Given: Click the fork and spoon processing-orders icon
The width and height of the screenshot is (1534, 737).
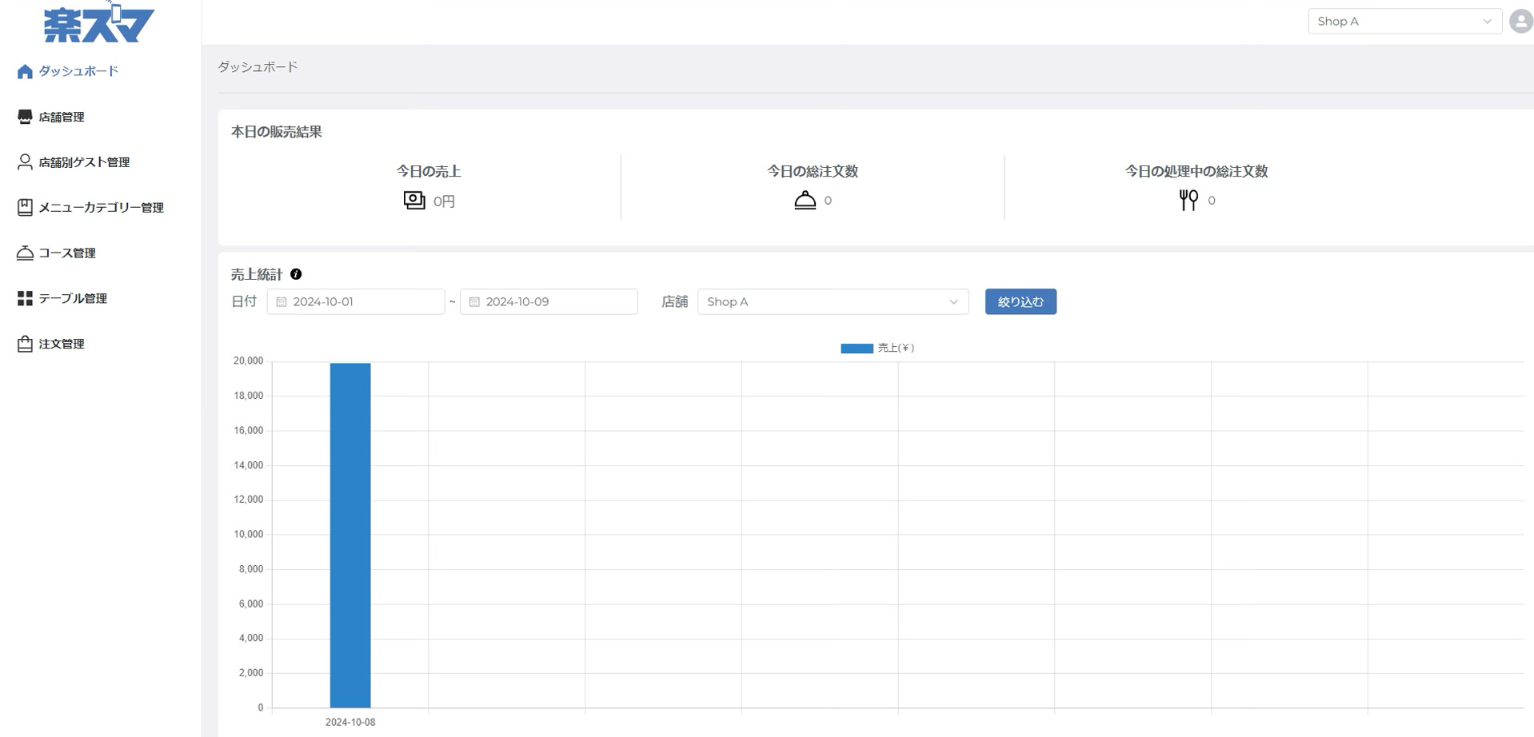Looking at the screenshot, I should 1188,200.
